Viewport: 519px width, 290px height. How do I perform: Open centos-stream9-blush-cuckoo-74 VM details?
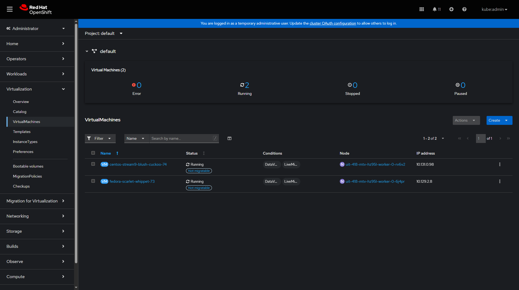(138, 164)
